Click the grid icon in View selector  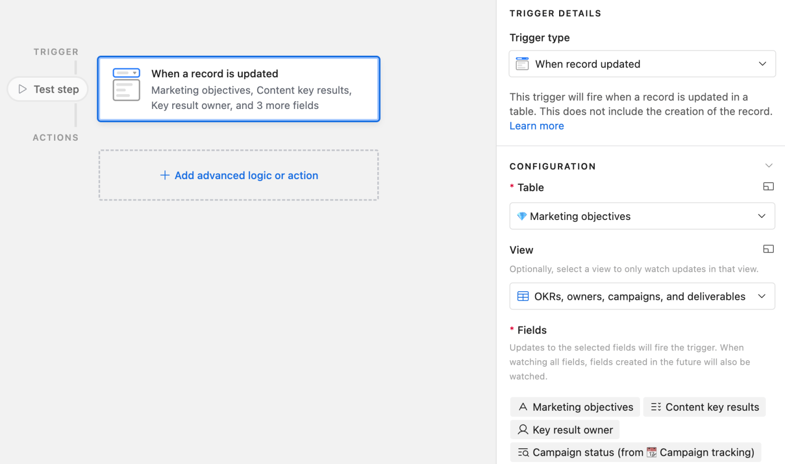tap(523, 296)
